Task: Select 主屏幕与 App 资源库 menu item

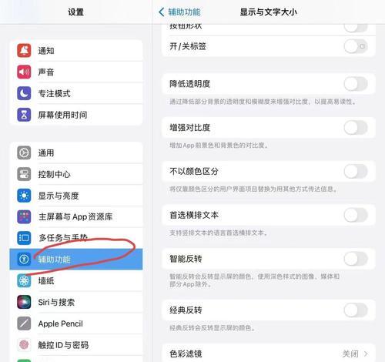Action: click(76, 216)
